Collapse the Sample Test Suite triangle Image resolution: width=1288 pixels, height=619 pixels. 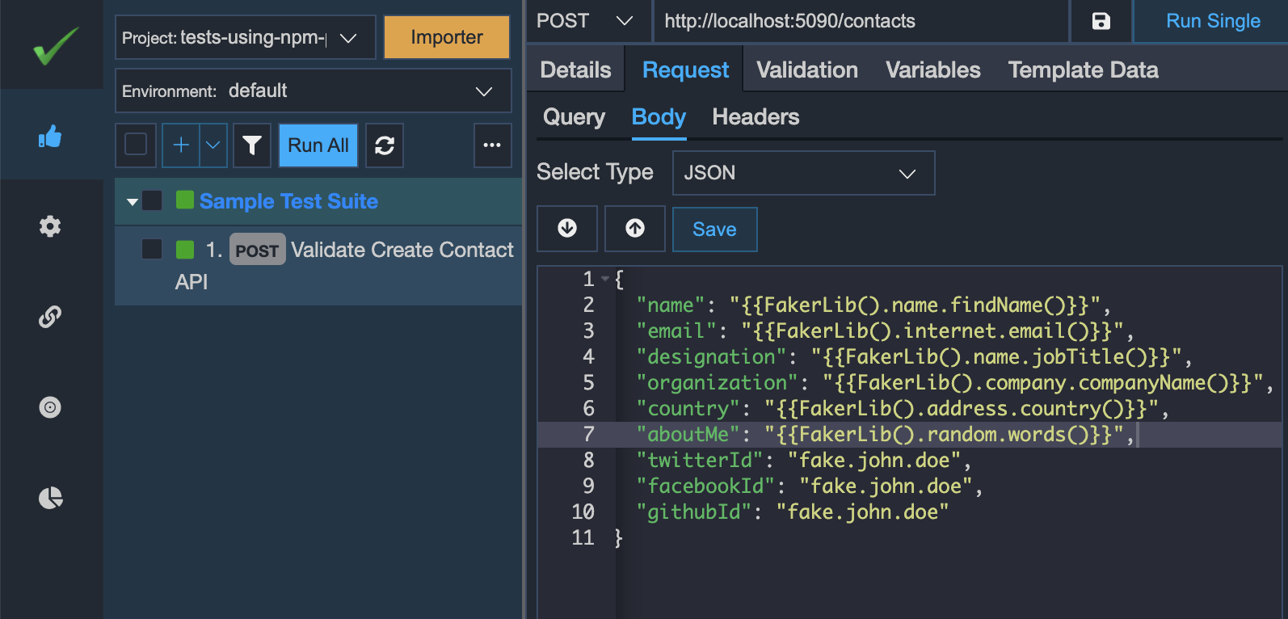(x=133, y=201)
